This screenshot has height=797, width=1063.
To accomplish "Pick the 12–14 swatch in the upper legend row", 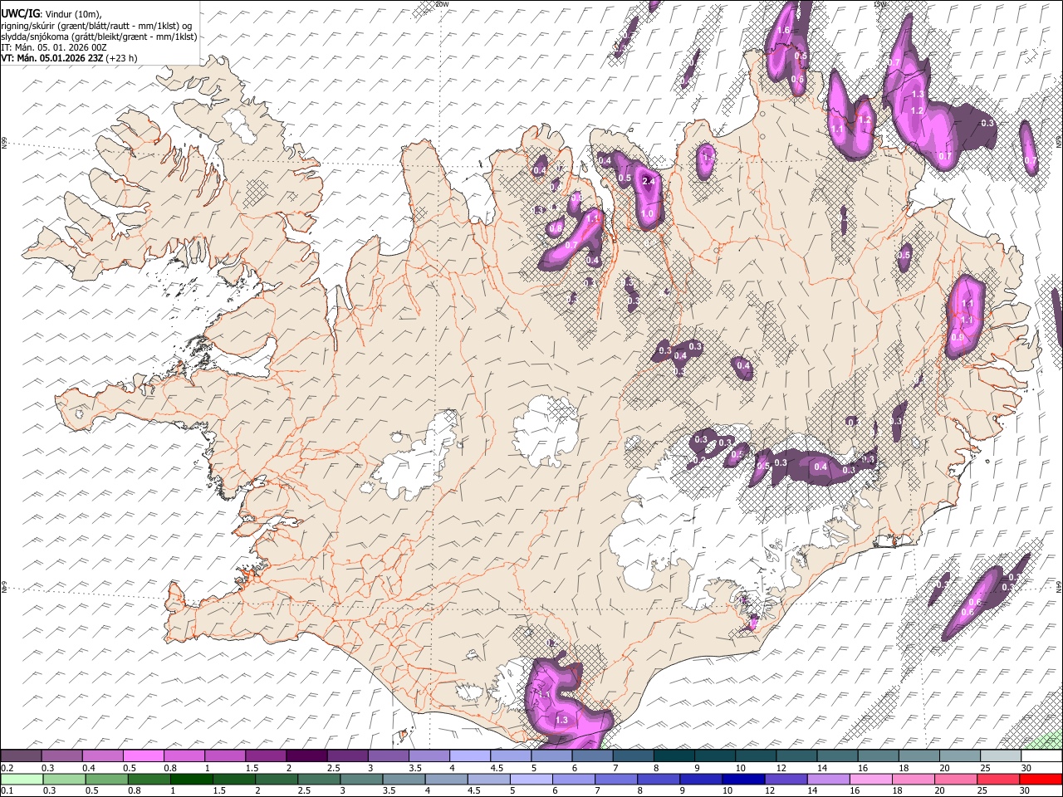I will click(x=796, y=756).
